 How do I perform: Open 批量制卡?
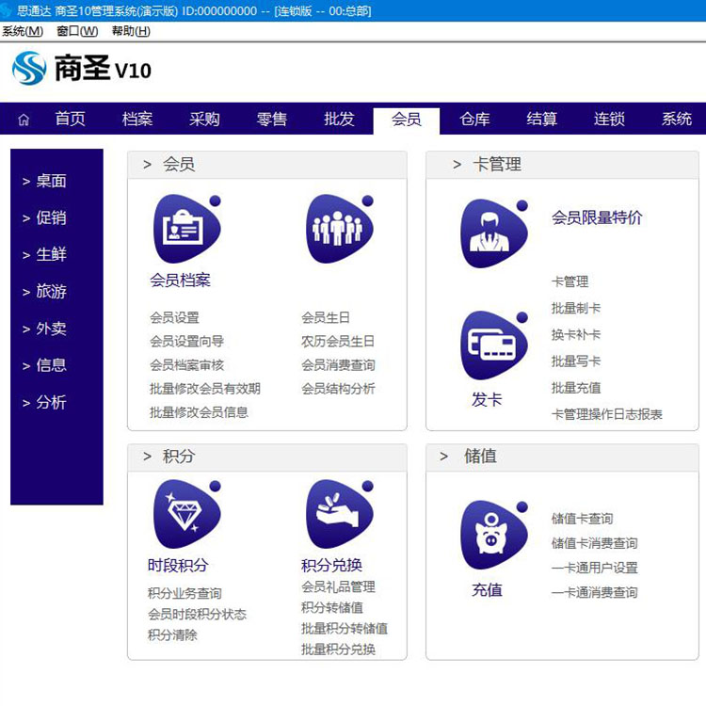pos(576,309)
